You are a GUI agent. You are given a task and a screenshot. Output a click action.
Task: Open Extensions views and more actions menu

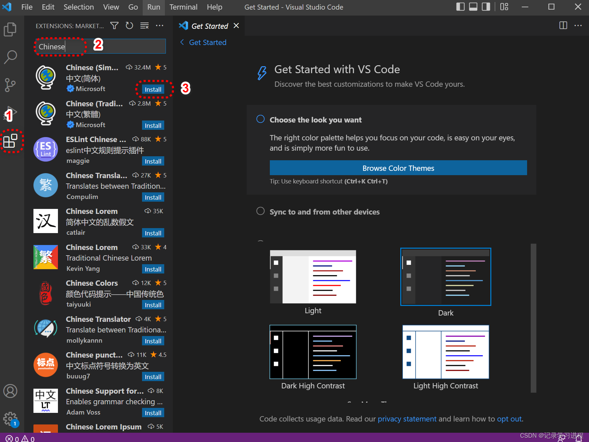tap(160, 25)
